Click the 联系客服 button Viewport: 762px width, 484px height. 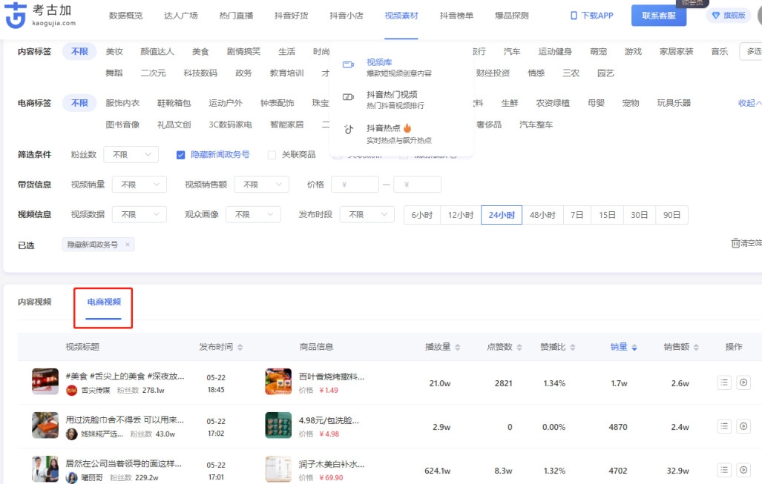658,16
